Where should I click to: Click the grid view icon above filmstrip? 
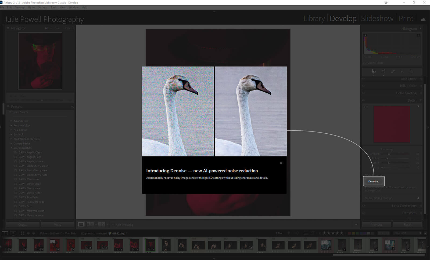tap(23, 233)
